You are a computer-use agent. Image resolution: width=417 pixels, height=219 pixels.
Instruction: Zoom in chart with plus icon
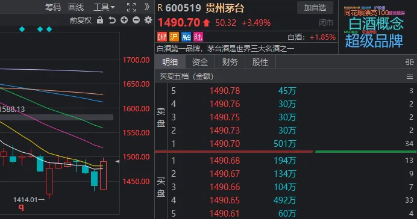coord(124,20)
